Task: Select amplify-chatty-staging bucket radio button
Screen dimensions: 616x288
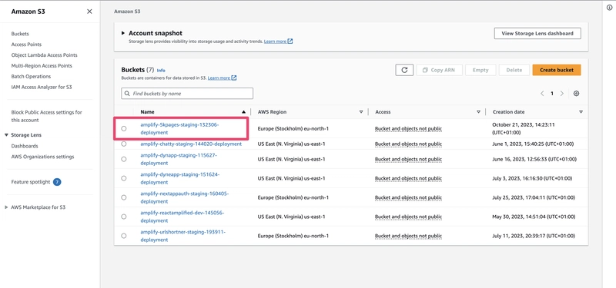Action: tap(124, 144)
